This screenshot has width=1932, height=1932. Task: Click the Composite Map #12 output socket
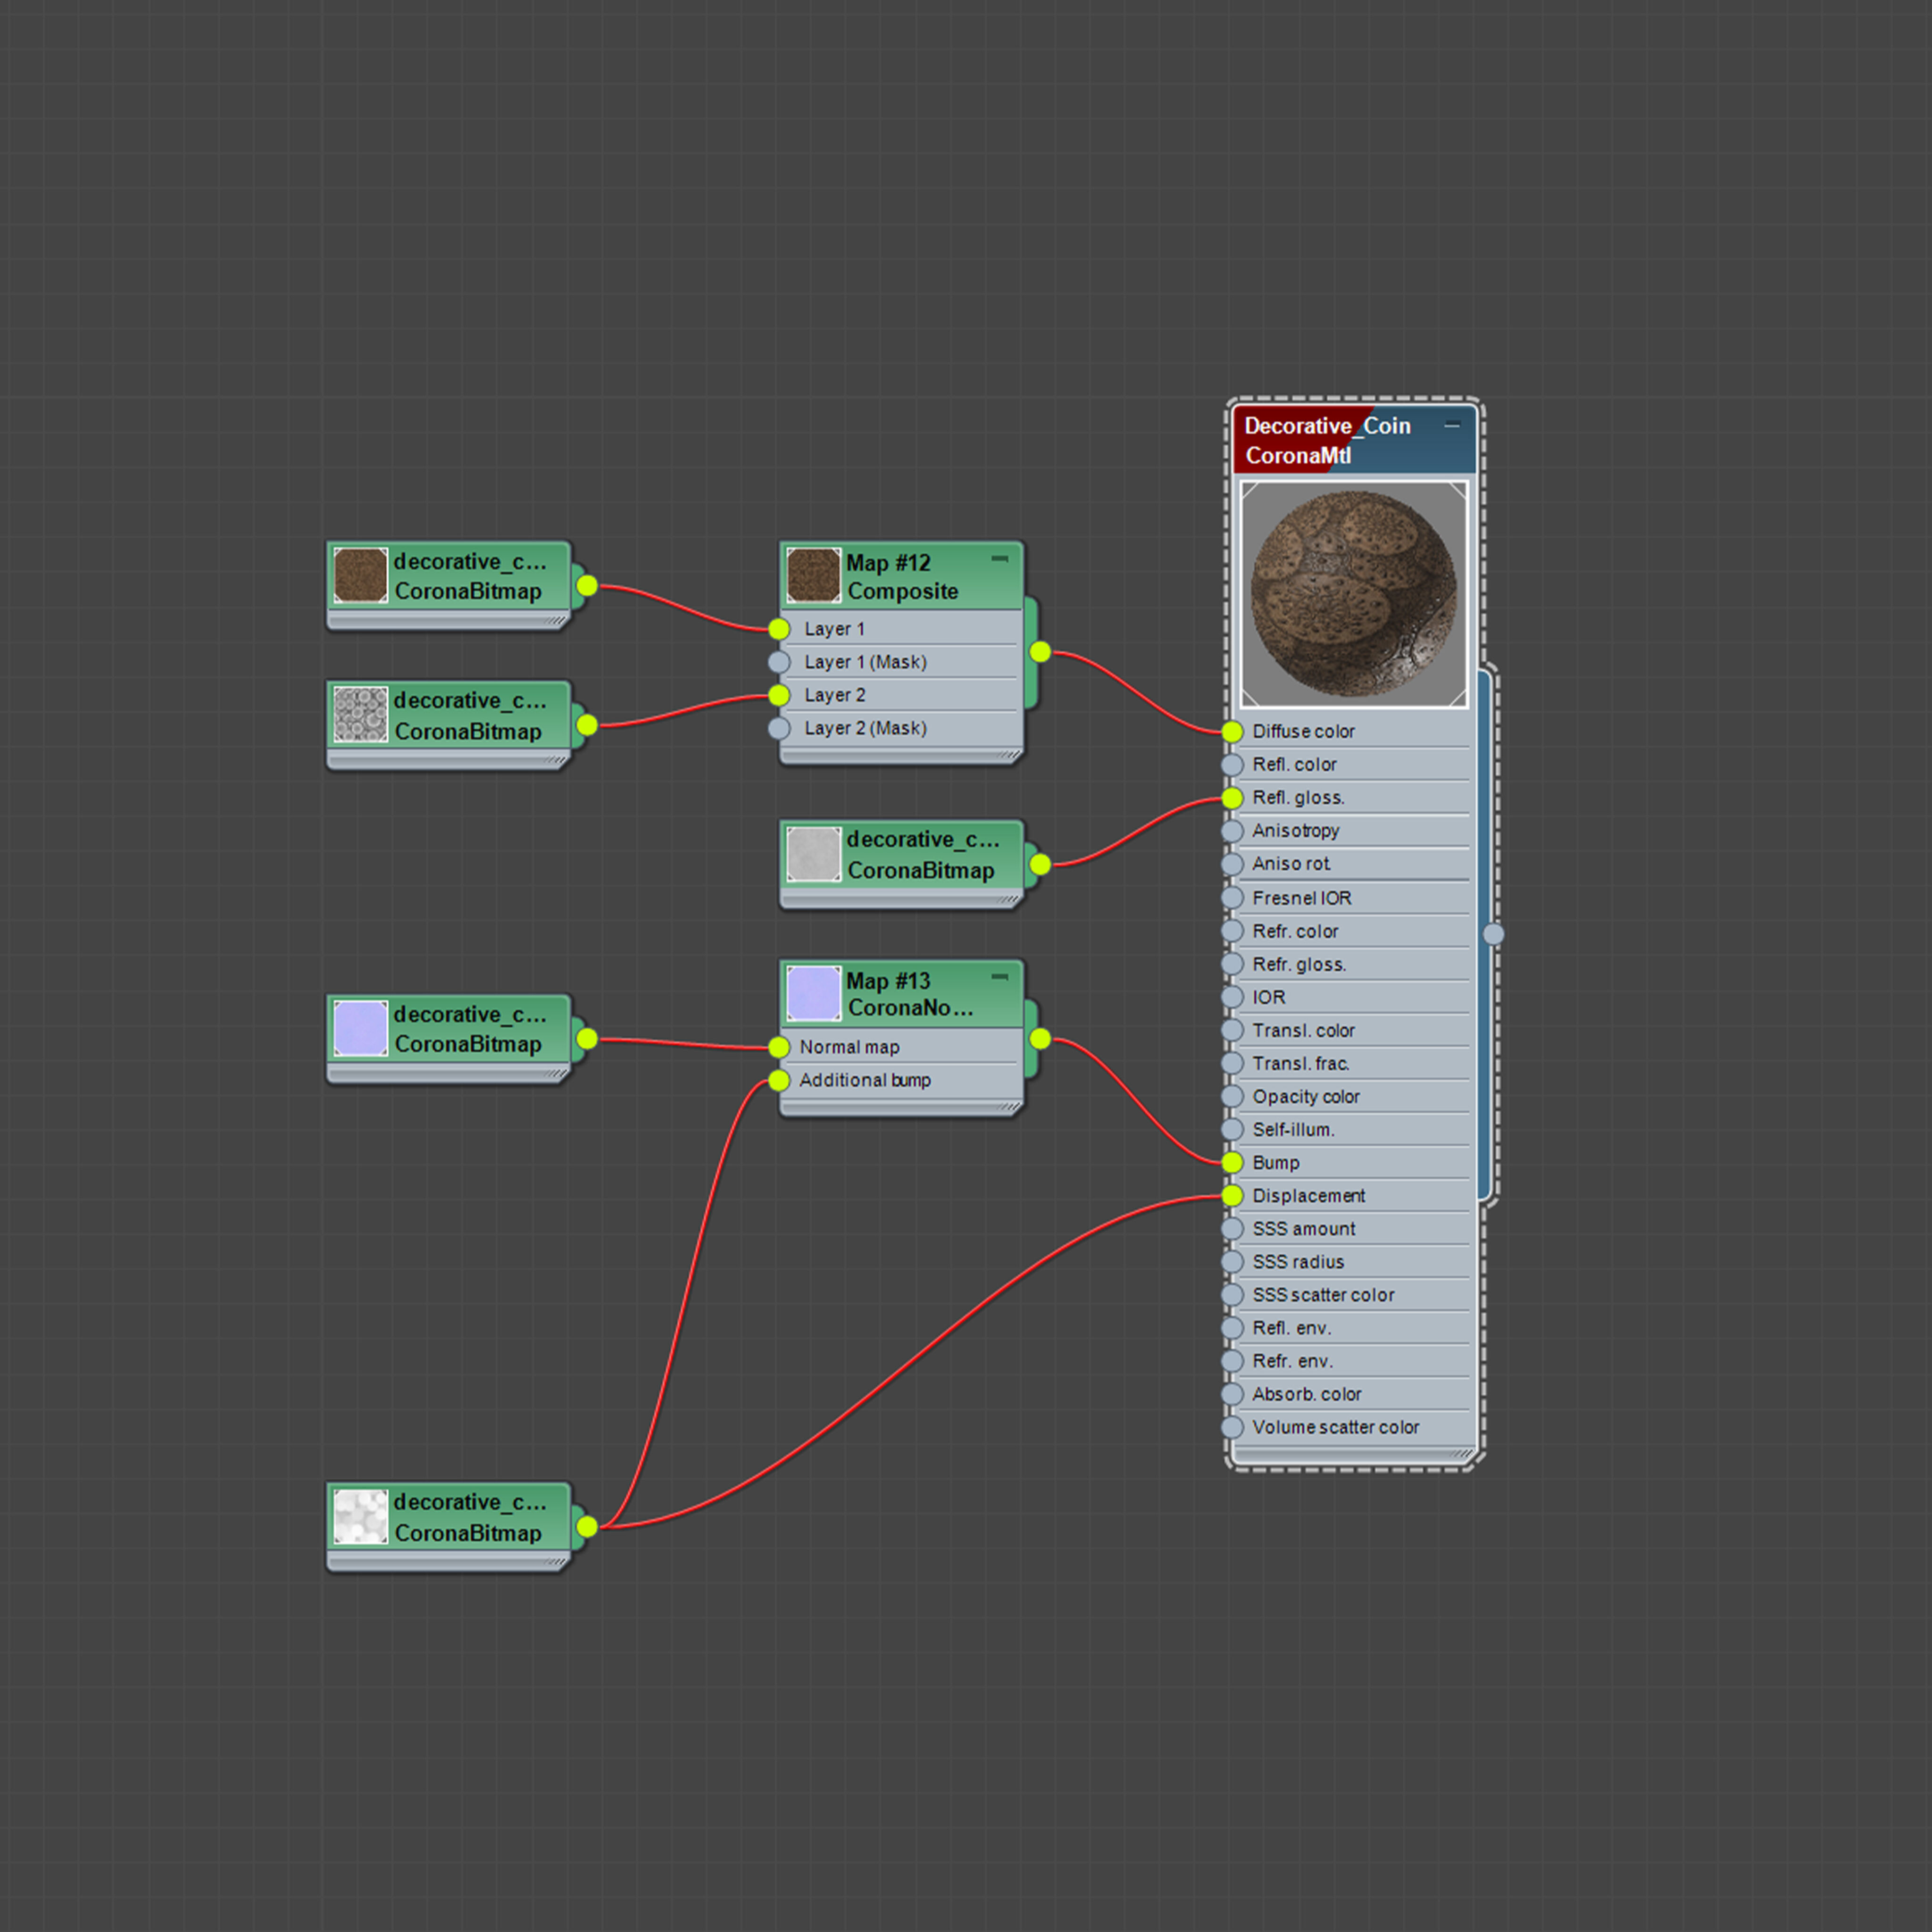(x=1040, y=652)
